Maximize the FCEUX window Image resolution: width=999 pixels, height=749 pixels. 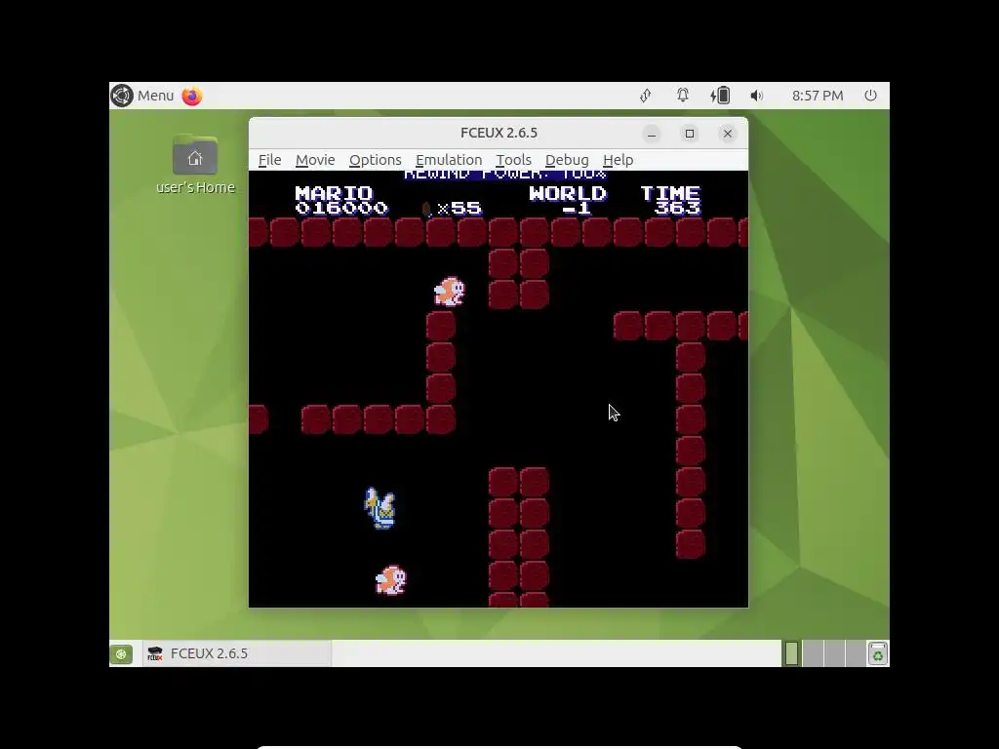[690, 134]
